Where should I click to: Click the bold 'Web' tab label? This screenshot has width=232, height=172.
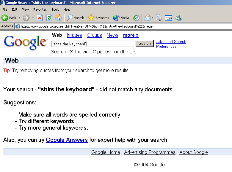click(57, 35)
